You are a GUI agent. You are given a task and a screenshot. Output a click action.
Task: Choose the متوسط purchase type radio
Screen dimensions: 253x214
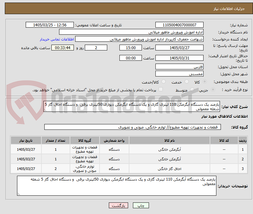192,89
